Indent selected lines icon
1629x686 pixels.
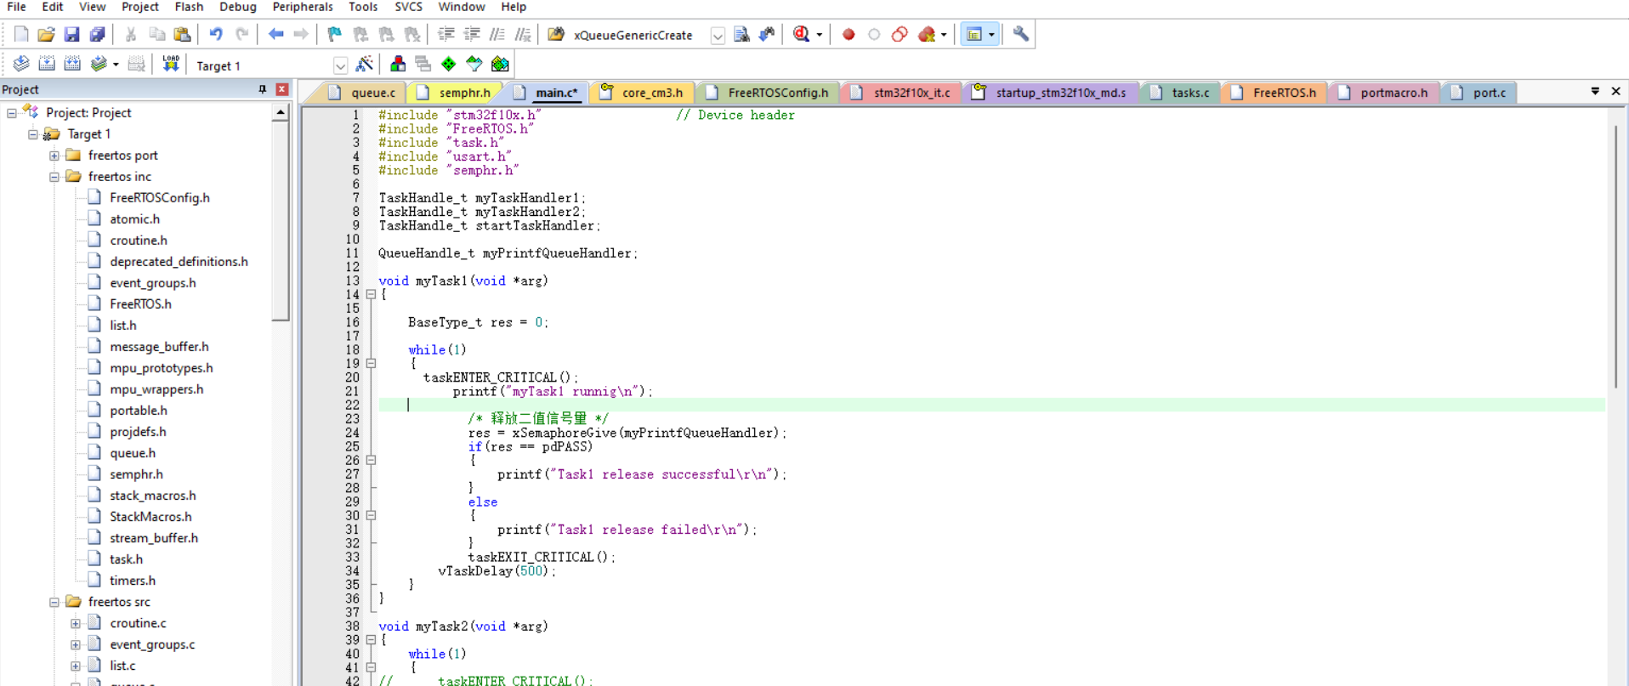click(x=446, y=35)
